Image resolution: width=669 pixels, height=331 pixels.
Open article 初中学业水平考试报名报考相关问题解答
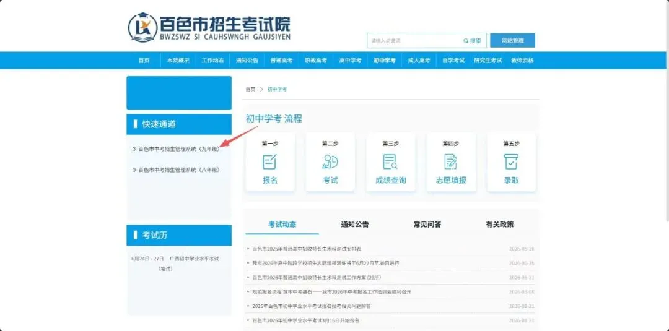(312, 306)
